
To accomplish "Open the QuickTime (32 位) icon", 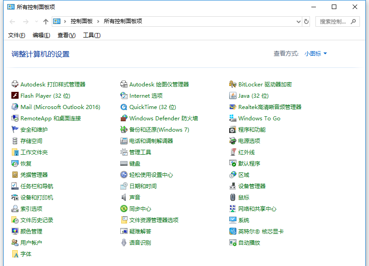I will click(x=124, y=107).
